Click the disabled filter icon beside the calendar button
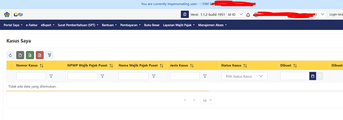This screenshot has height=120, width=343. point(320,76)
